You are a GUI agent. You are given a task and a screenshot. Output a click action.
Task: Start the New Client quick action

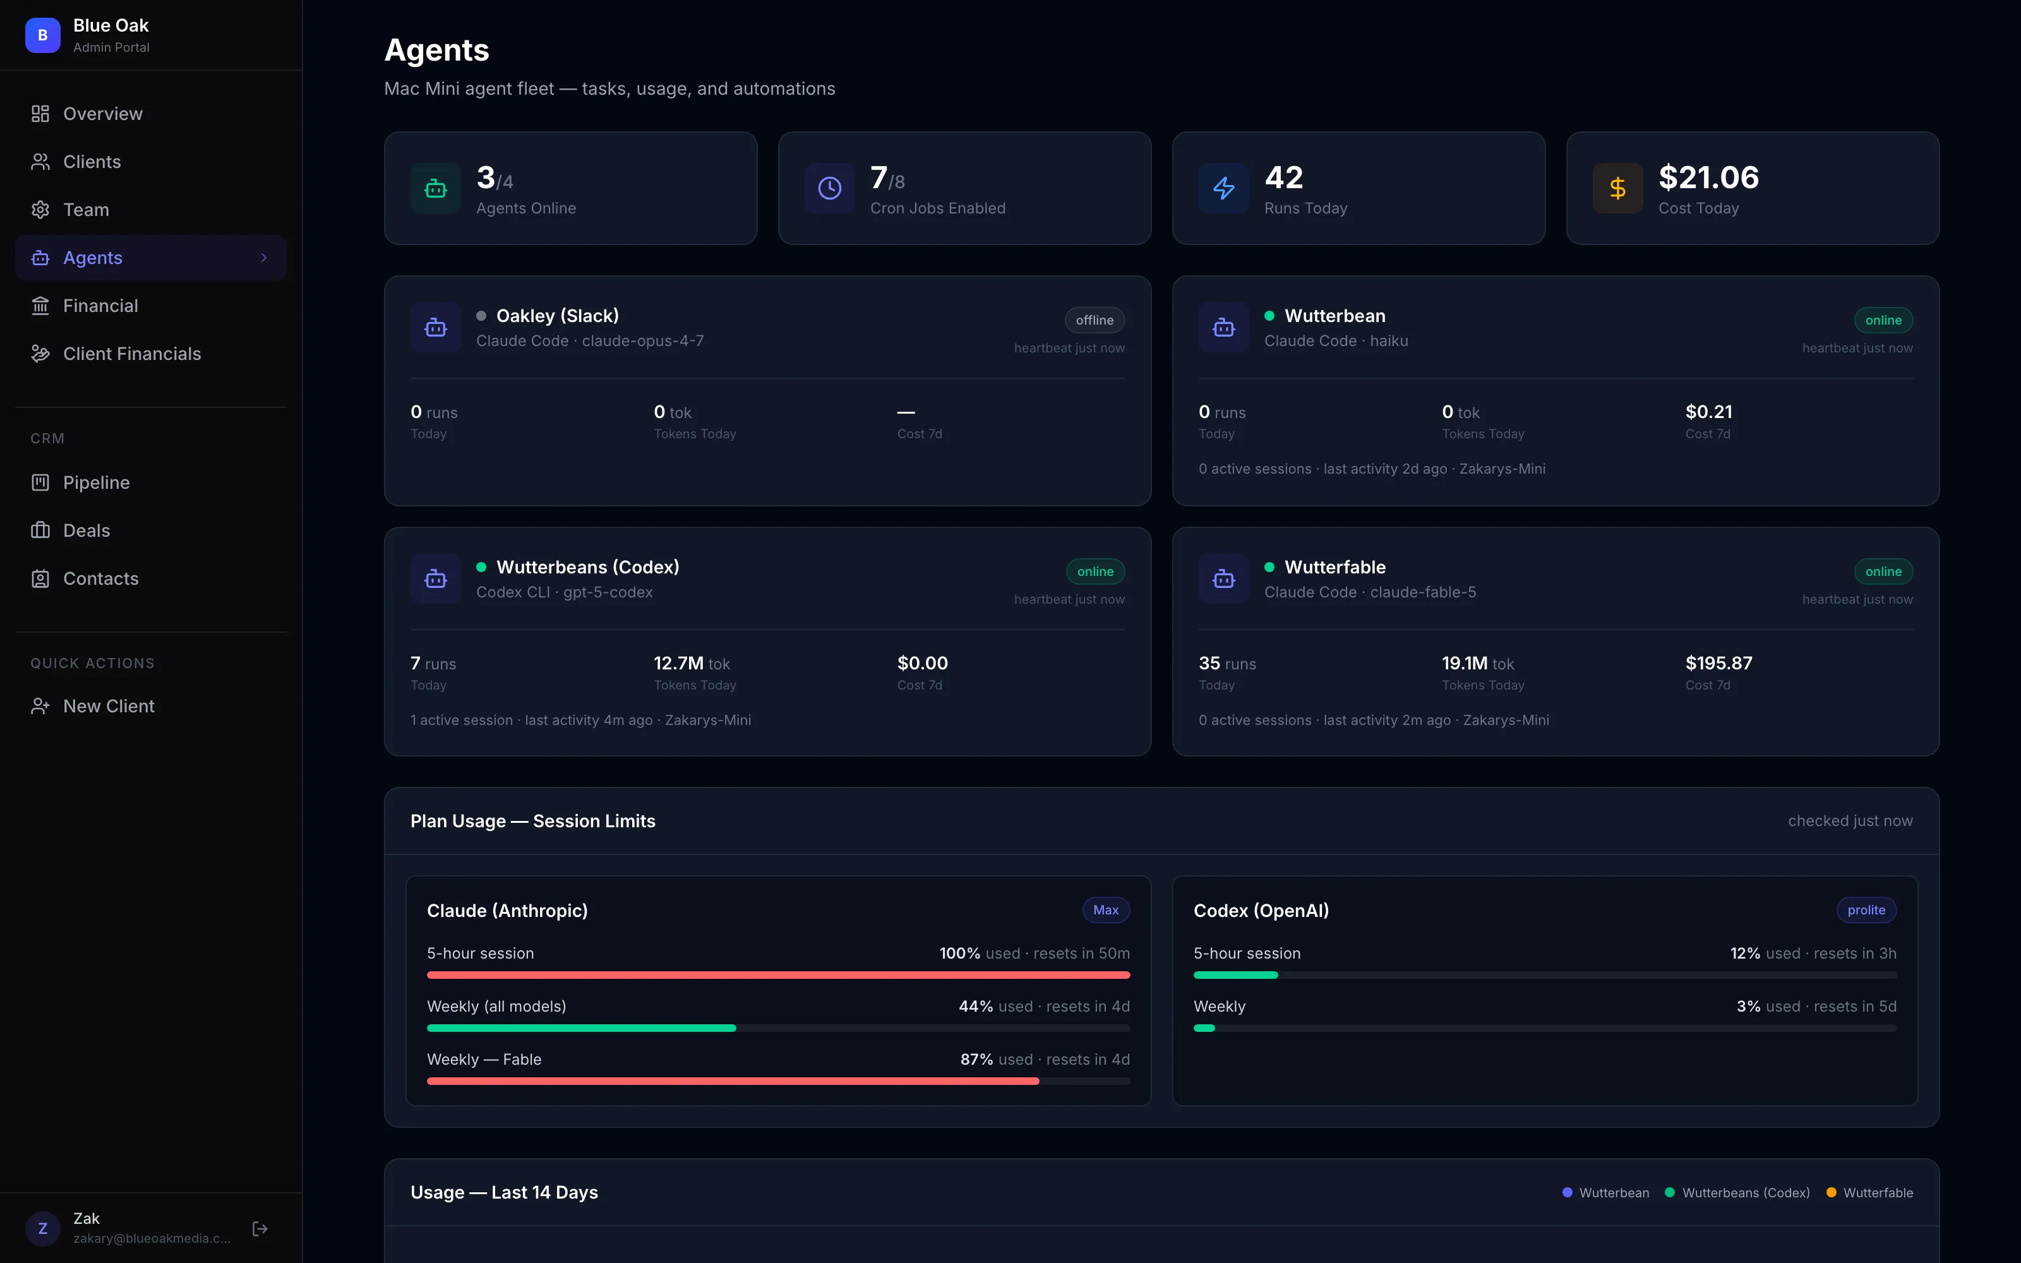point(150,707)
